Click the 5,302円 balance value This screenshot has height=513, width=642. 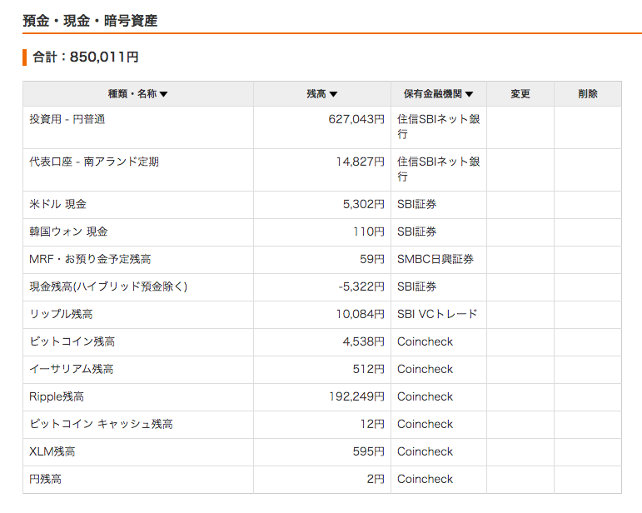(x=364, y=204)
